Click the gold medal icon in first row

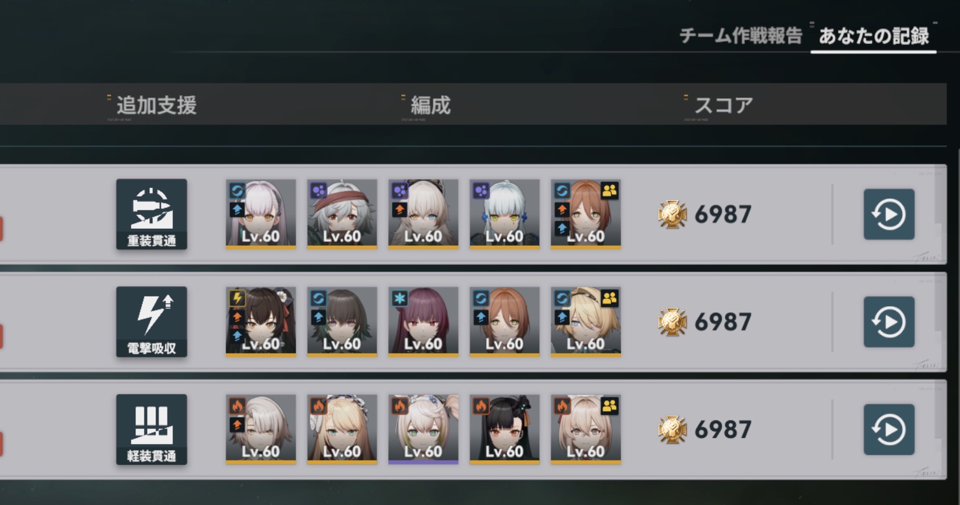pyautogui.click(x=672, y=215)
